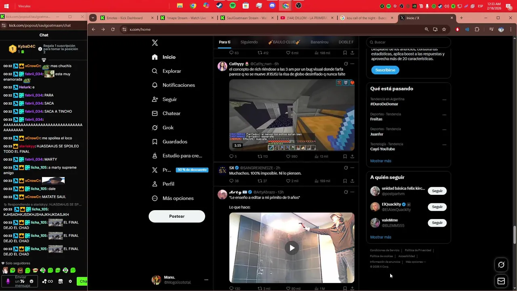Open Spotify from taskbar
This screenshot has height=291, width=517.
(x=233, y=6)
